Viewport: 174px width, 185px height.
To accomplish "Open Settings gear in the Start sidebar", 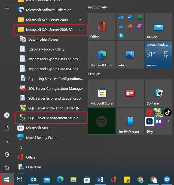I will [x=7, y=154].
